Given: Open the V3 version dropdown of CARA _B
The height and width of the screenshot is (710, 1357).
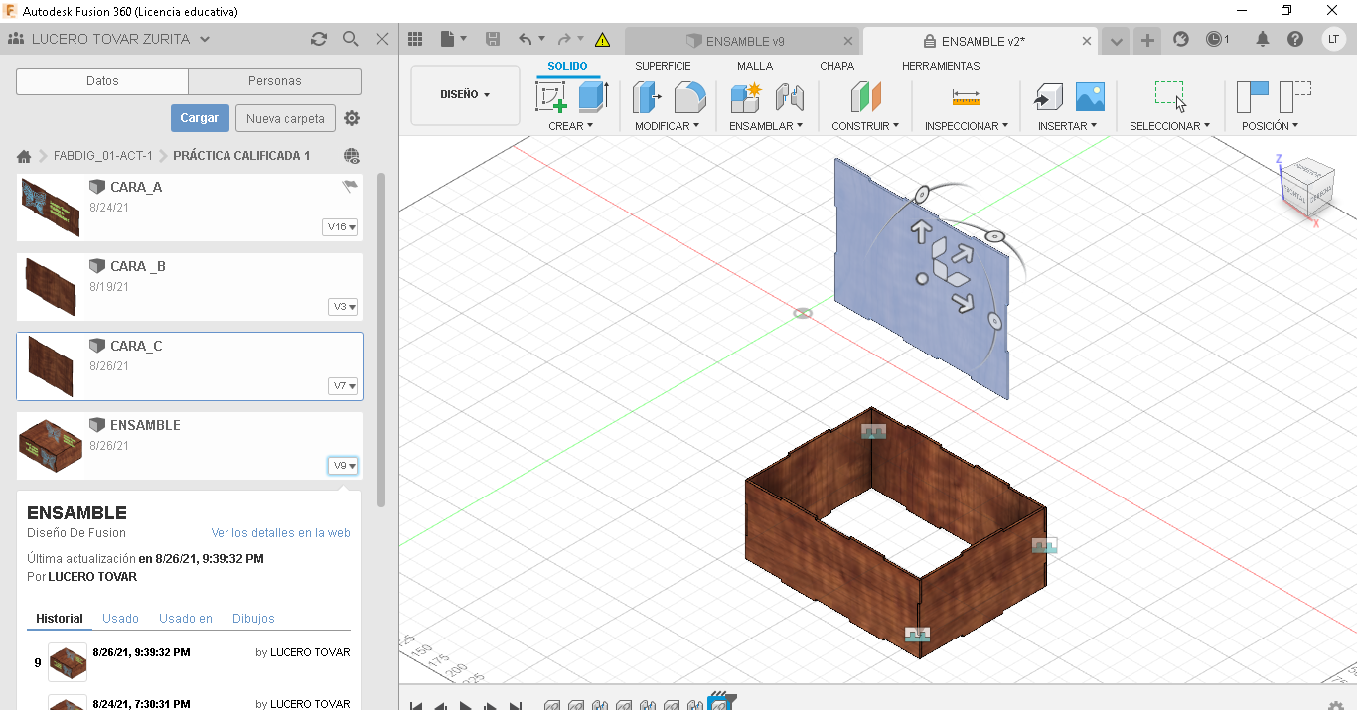Looking at the screenshot, I should pyautogui.click(x=343, y=307).
